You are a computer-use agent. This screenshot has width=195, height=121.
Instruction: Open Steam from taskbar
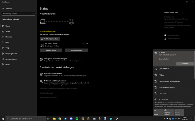point(65,119)
